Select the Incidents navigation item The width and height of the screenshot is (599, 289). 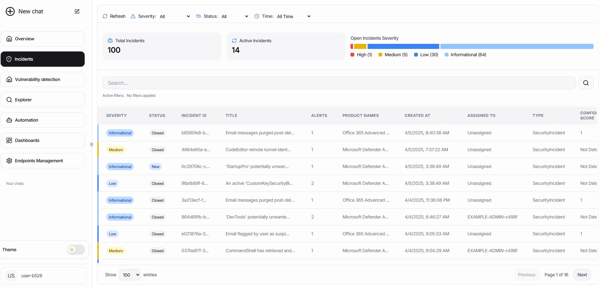pos(24,59)
